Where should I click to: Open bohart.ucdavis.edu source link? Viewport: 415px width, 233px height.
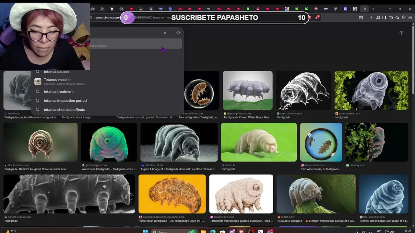coord(19,217)
